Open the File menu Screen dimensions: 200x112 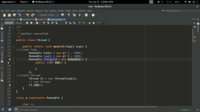click(x=2, y=11)
